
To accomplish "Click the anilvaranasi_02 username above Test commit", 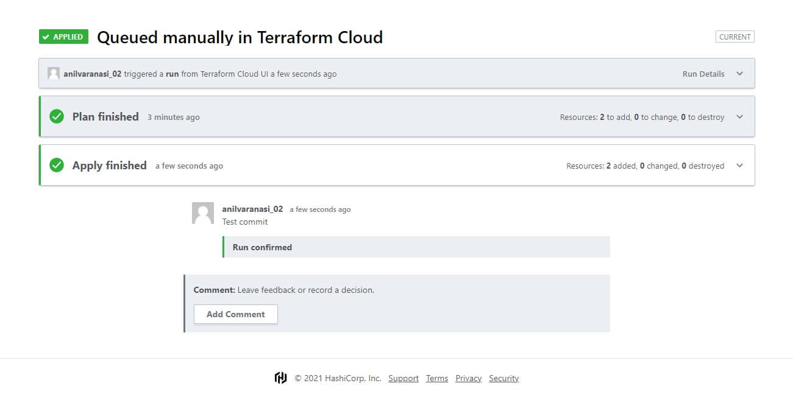I will point(252,209).
